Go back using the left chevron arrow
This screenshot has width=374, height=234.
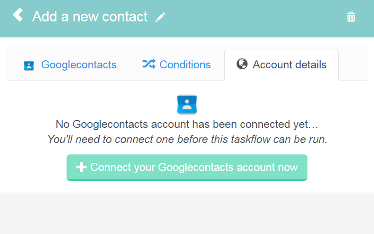click(18, 15)
